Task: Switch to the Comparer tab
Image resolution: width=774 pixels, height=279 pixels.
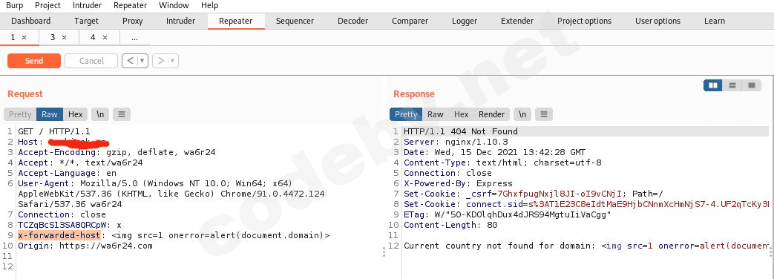Action: click(410, 21)
